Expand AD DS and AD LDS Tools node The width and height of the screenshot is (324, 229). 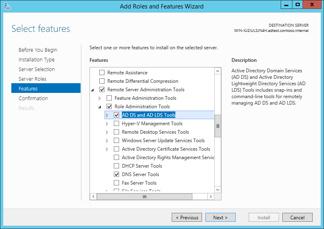coord(107,115)
